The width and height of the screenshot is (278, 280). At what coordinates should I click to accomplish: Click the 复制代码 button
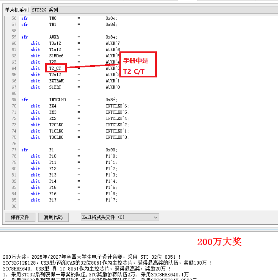point(53,217)
